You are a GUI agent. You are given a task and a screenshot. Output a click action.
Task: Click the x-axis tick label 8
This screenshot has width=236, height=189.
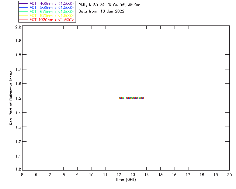(64, 175)
